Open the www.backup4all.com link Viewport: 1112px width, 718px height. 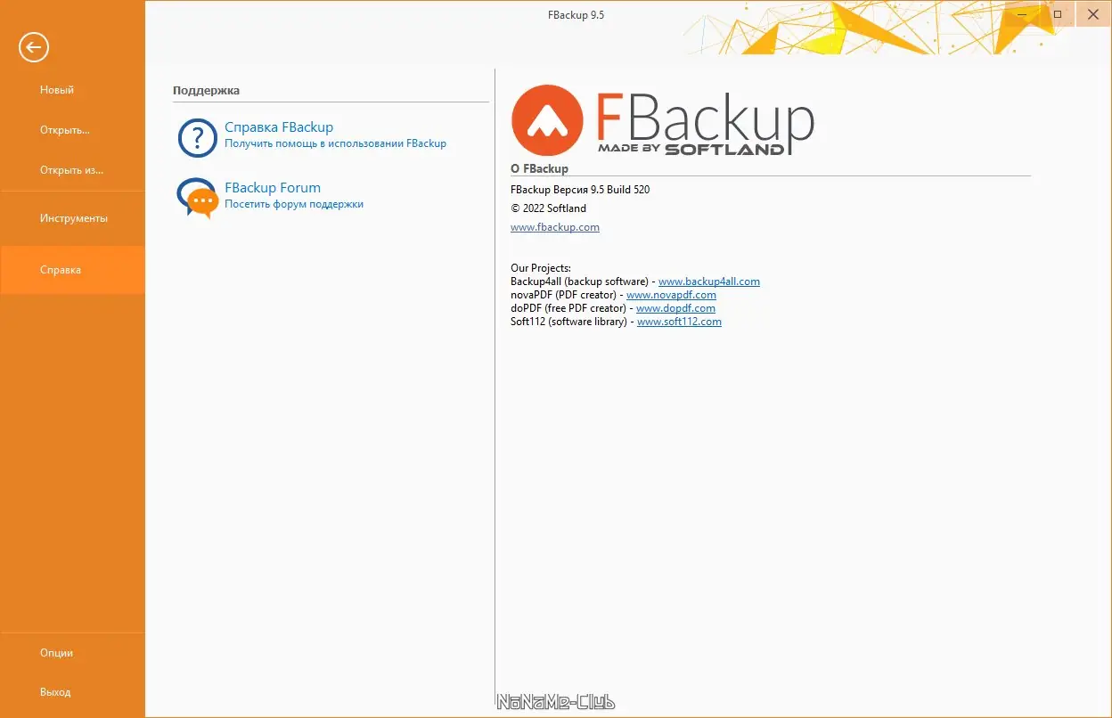[709, 281]
